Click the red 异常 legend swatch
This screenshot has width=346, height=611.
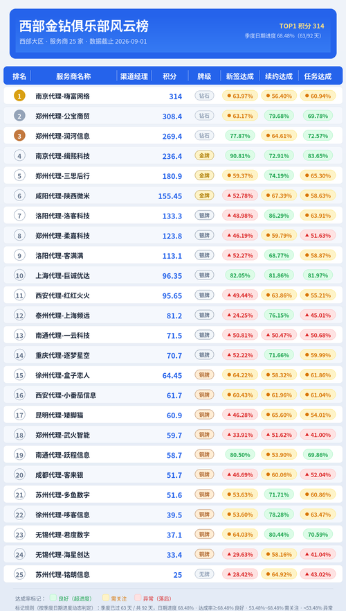coord(137,598)
